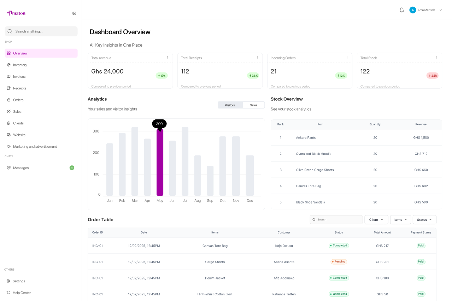
Task: Click the green Messages notification badge
Action: point(72,168)
